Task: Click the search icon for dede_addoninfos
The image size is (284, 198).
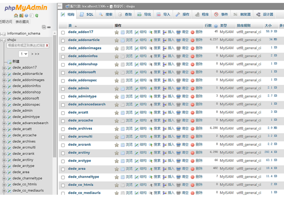Action: pyautogui.click(x=151, y=56)
